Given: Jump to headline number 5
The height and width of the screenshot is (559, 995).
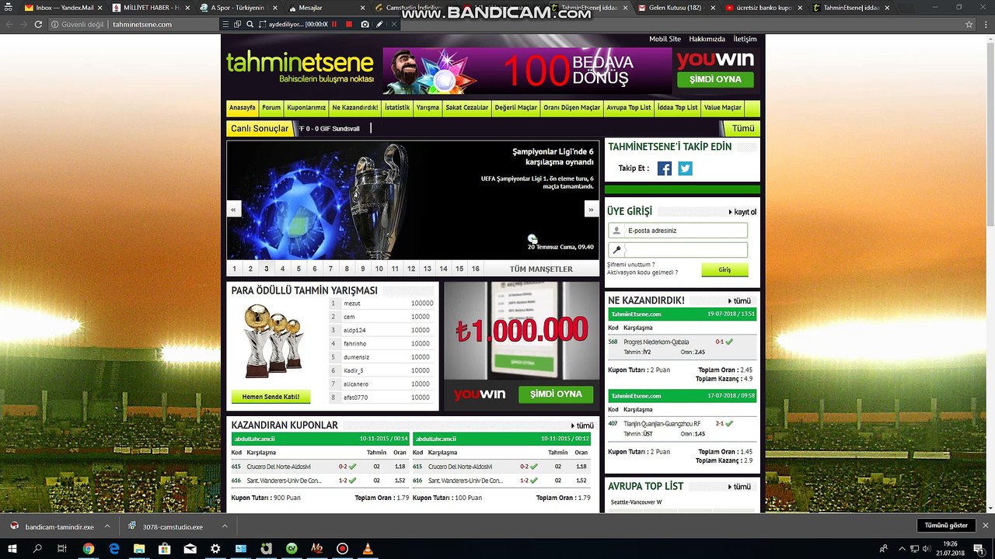Looking at the screenshot, I should (x=298, y=269).
